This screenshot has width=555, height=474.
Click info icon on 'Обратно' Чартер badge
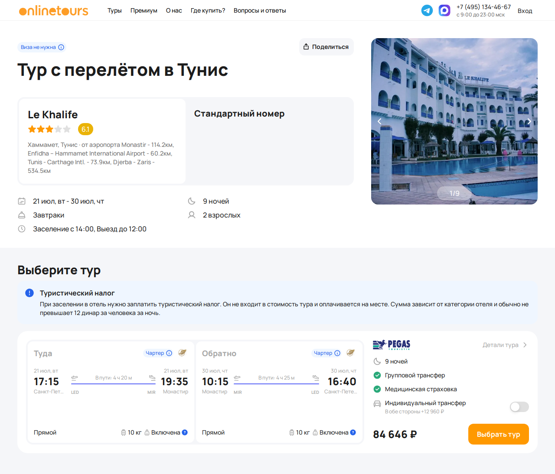337,353
